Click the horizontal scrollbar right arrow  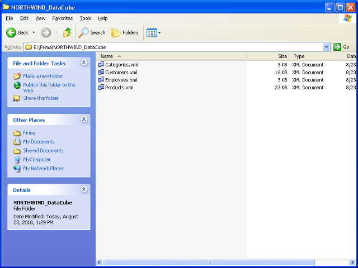352,262
